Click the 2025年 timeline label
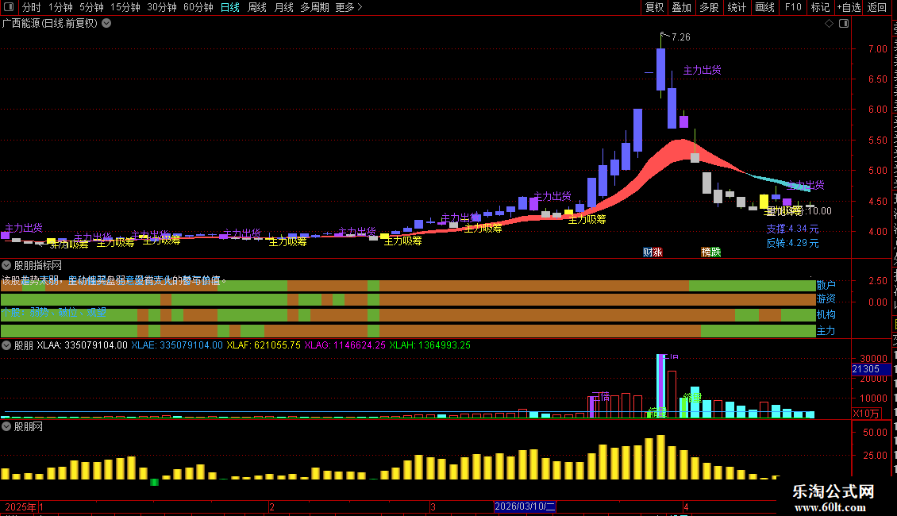Viewport: 897px width, 516px height. click(x=21, y=506)
